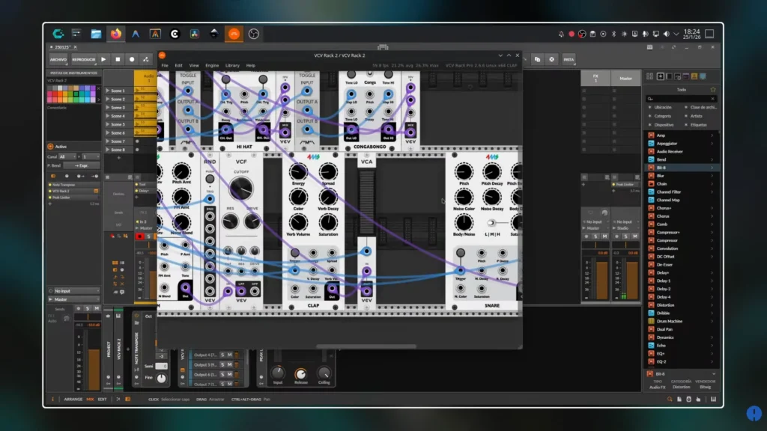Viewport: 767px width, 431px height.
Task: Launch Scene 8
Action: (x=108, y=150)
